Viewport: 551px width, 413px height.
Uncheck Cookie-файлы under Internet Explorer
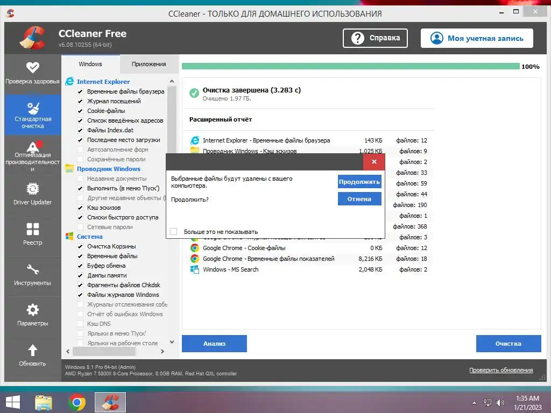tap(80, 111)
